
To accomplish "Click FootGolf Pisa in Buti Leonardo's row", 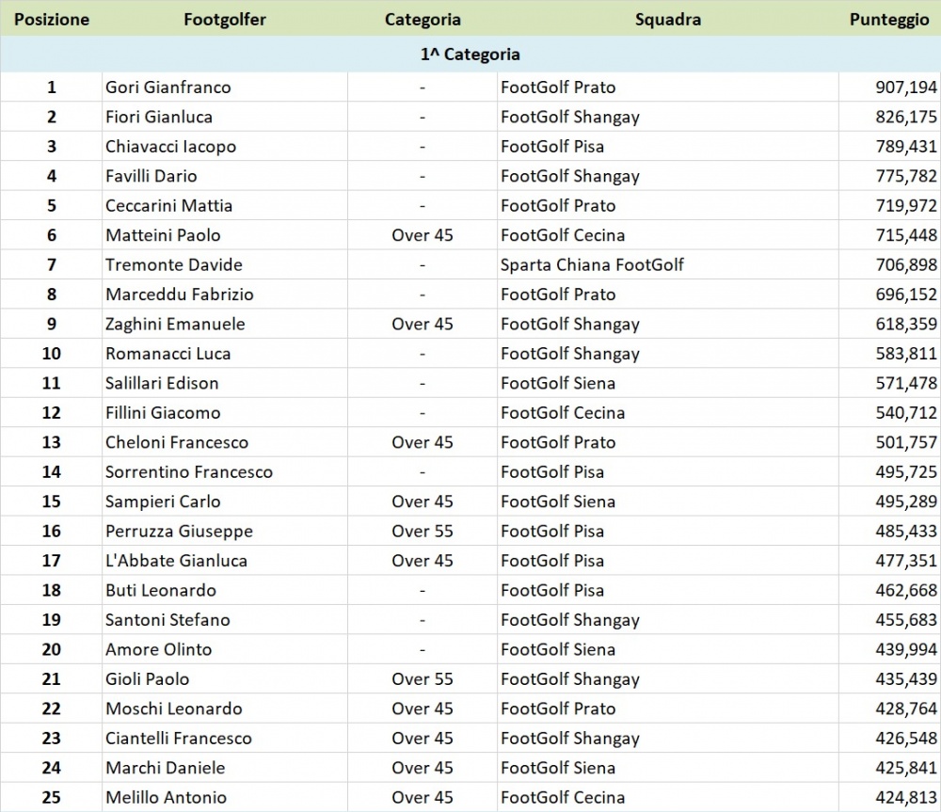I will click(x=552, y=591).
